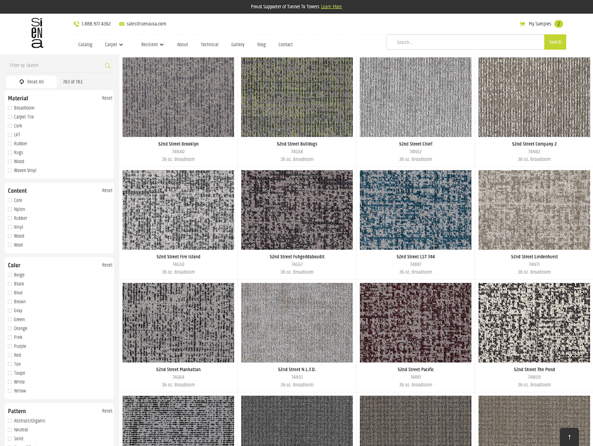Open 52nd Street Lindenhurst thumbnail

click(534, 210)
